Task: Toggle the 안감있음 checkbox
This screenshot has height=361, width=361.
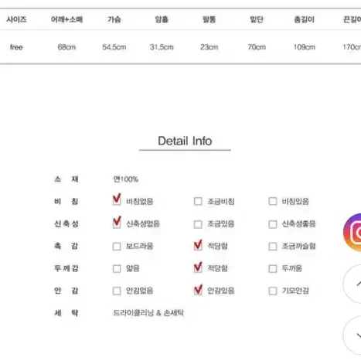Action: (x=198, y=291)
